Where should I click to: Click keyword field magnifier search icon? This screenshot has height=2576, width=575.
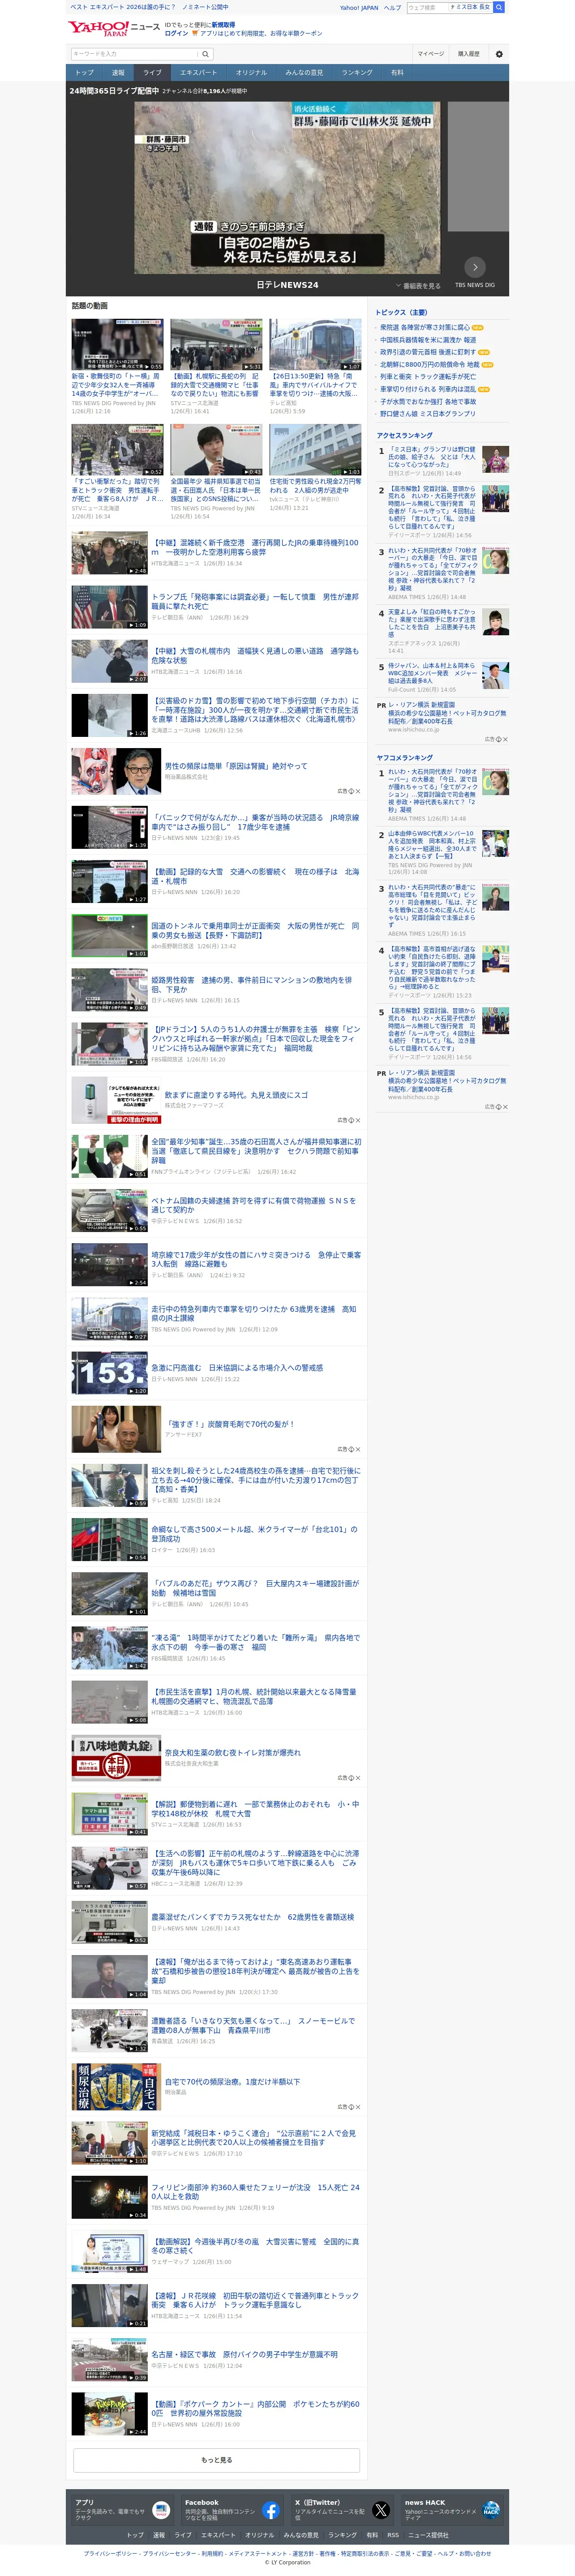click(205, 54)
